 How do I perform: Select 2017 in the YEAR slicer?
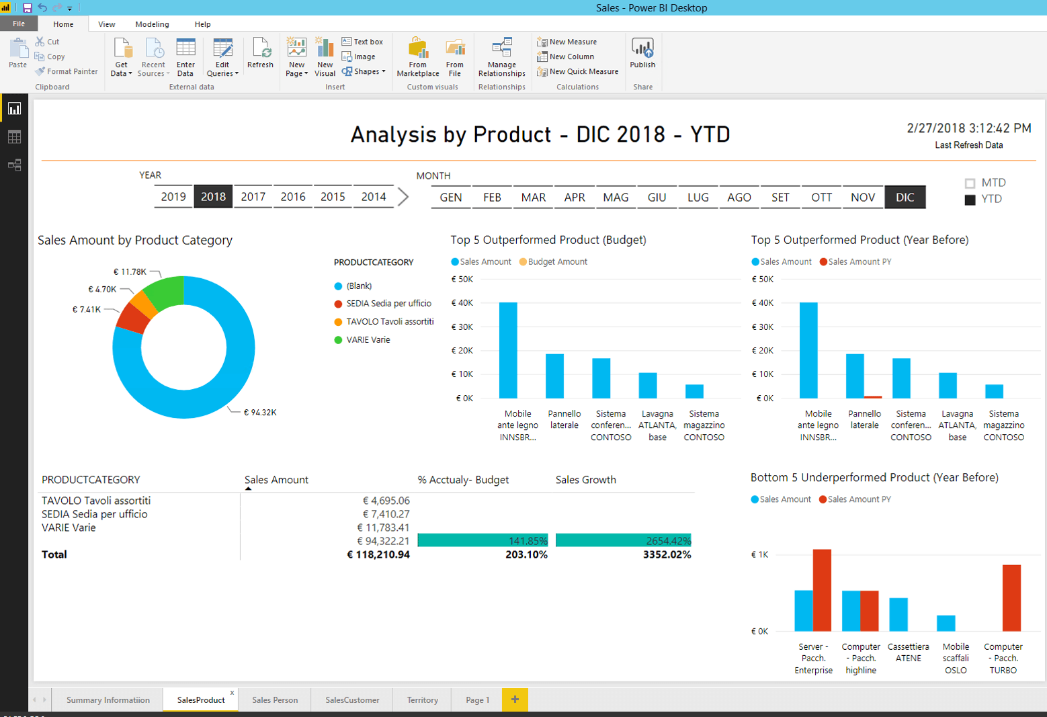[253, 197]
